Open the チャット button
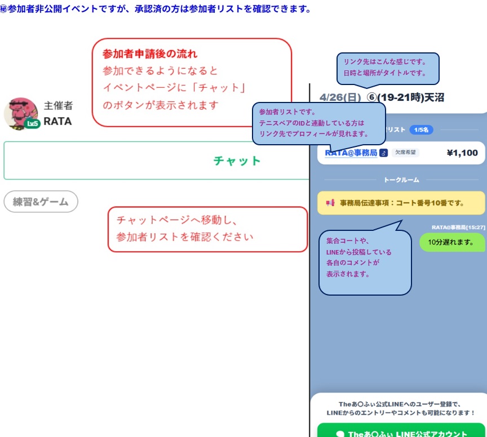This screenshot has height=437, width=487. tap(237, 161)
